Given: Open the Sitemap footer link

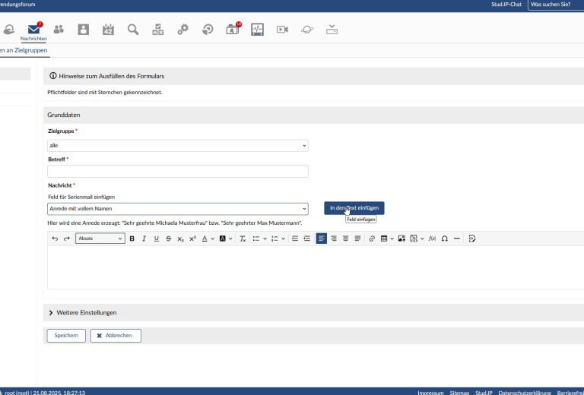Looking at the screenshot, I should [459, 393].
